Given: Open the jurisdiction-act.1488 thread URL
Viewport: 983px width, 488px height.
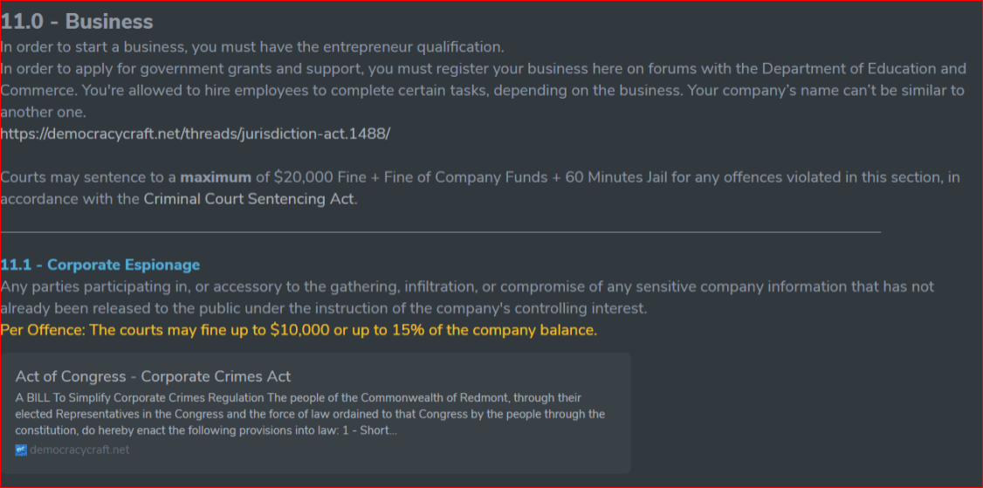Looking at the screenshot, I should click(x=196, y=134).
